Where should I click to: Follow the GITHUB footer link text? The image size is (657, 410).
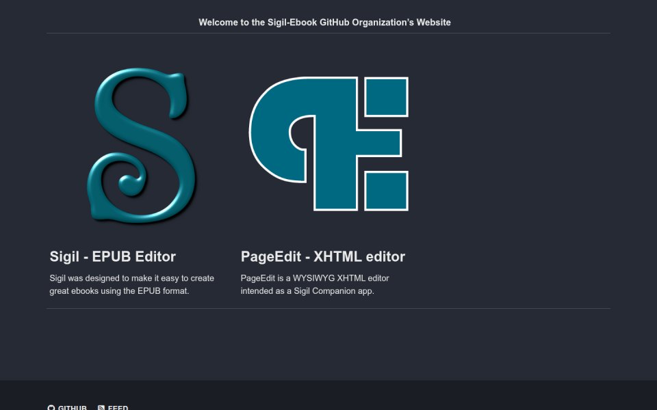[x=72, y=407]
